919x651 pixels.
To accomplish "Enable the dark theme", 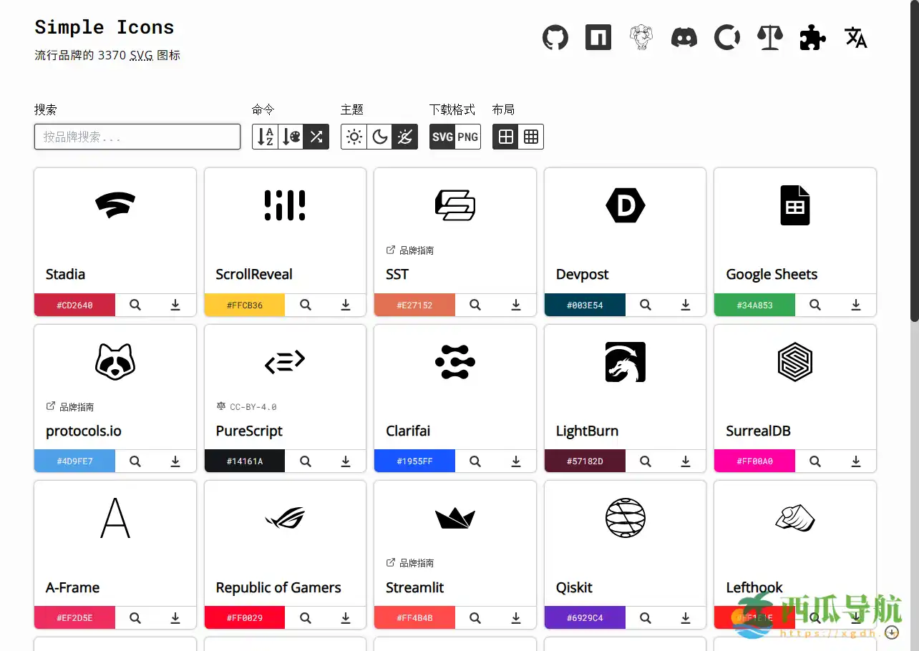I will click(x=379, y=137).
